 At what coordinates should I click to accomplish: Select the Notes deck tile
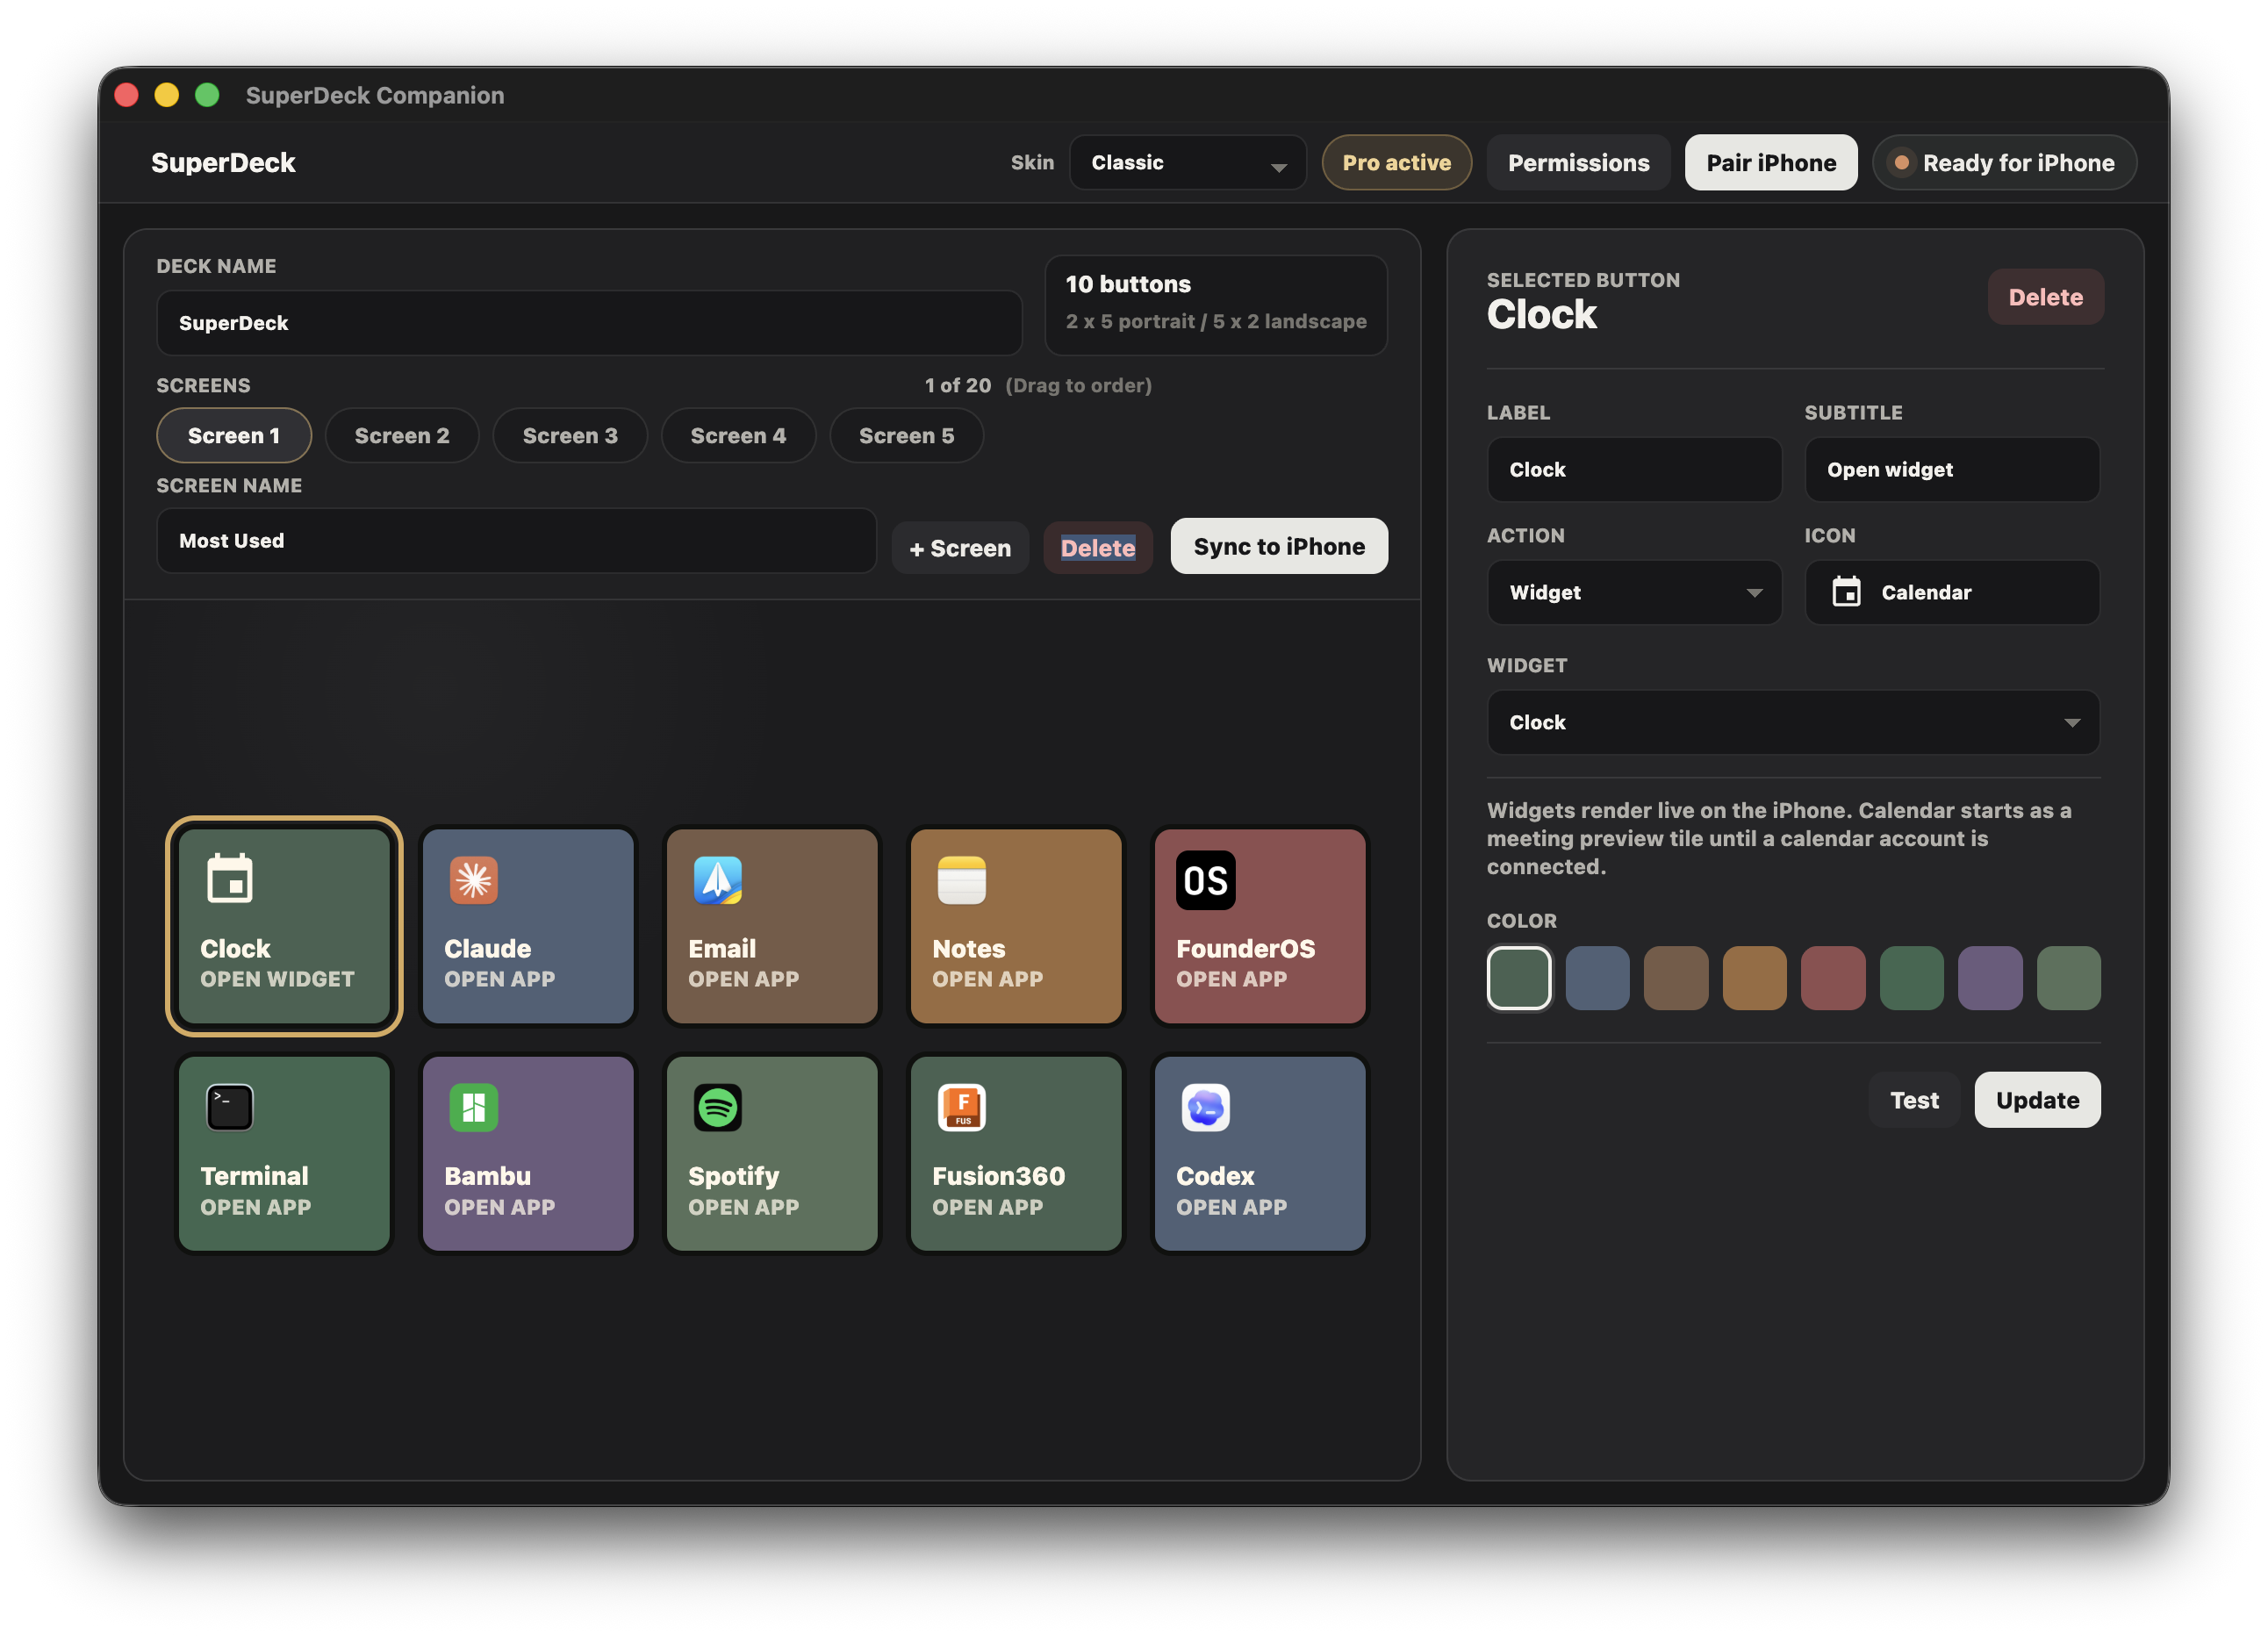click(1016, 926)
